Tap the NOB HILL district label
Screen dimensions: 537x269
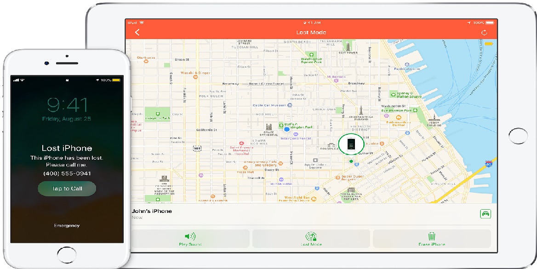coord(264,114)
